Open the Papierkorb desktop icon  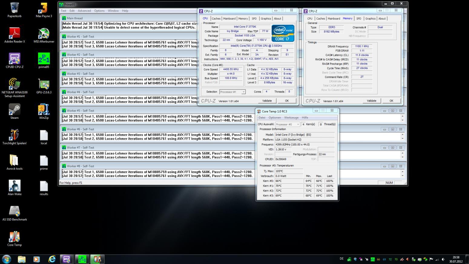click(15, 10)
